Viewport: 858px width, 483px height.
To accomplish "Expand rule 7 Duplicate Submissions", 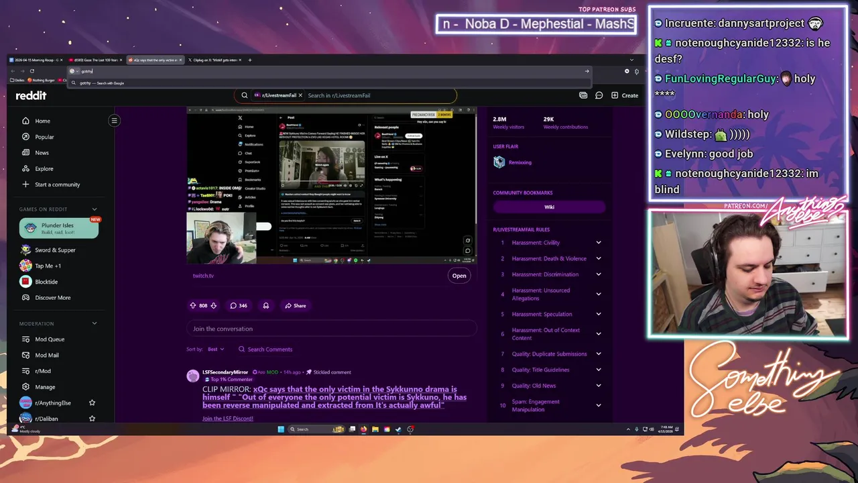I will [599, 354].
